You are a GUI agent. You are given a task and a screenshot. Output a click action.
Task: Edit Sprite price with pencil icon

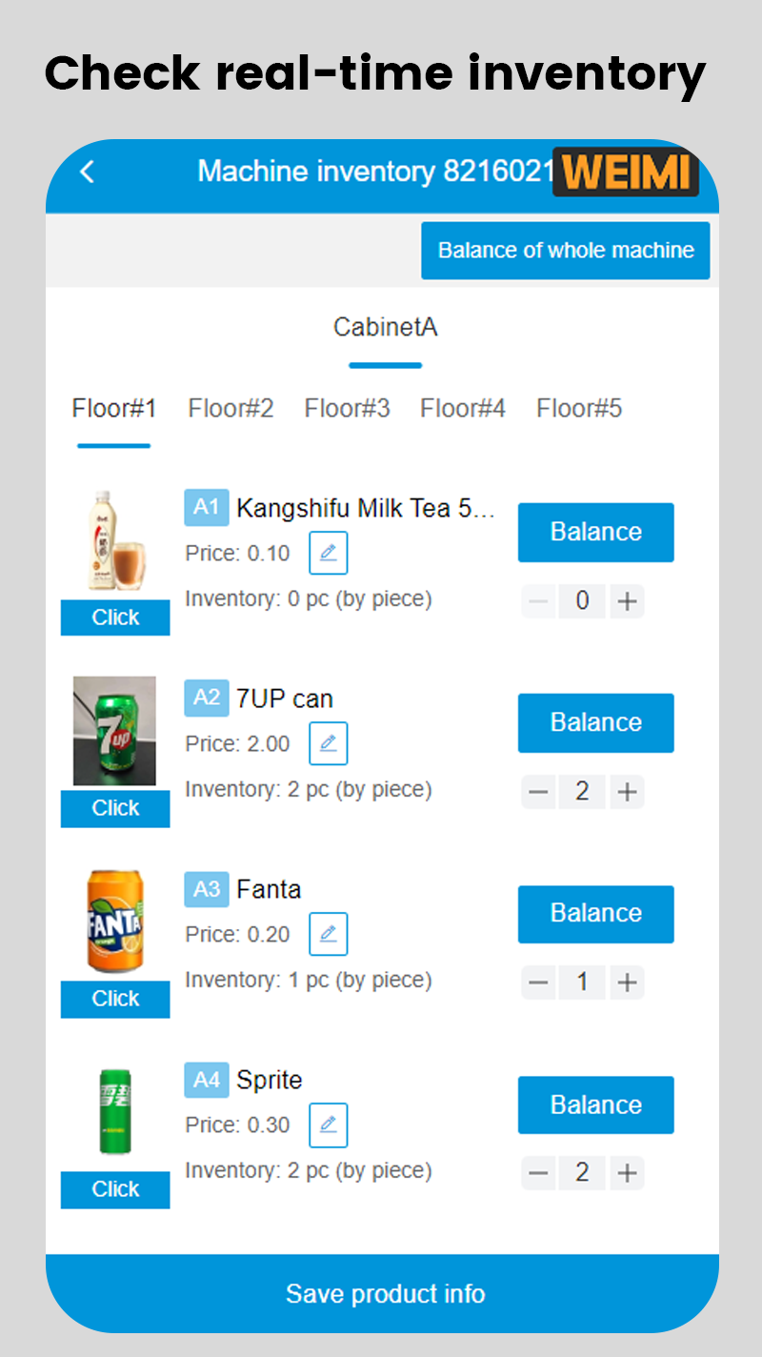328,1125
